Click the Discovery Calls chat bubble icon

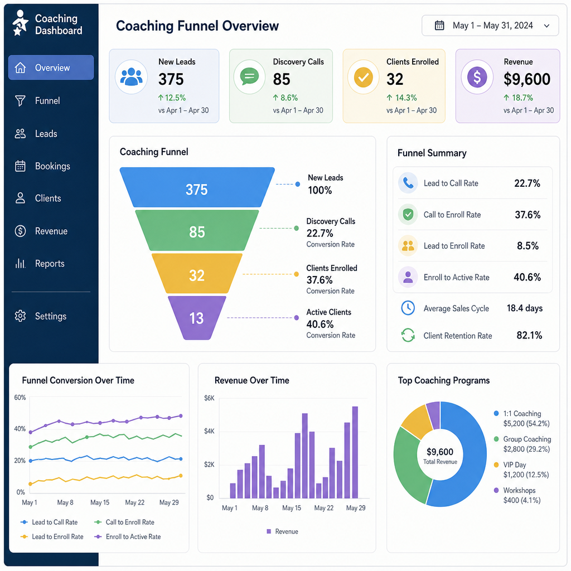pyautogui.click(x=249, y=76)
